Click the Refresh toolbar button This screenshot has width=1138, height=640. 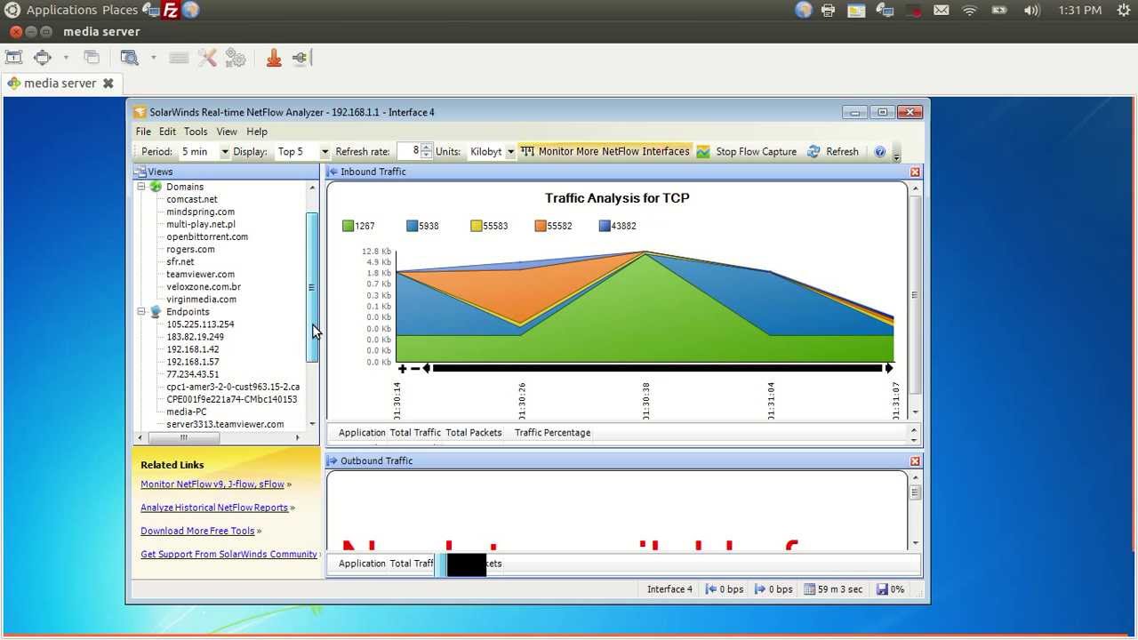pos(833,151)
